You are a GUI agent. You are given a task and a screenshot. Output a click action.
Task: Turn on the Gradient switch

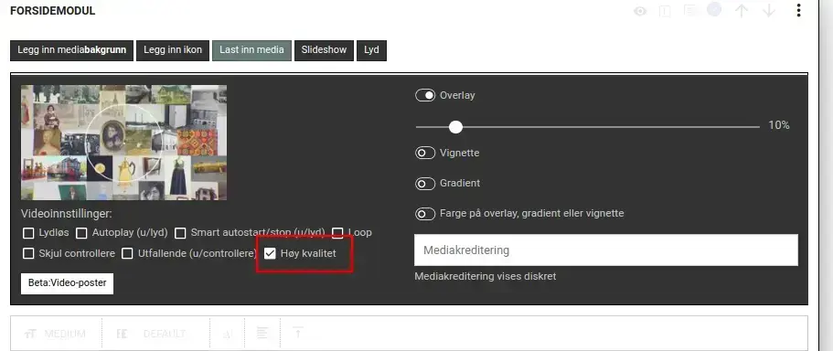click(x=425, y=183)
